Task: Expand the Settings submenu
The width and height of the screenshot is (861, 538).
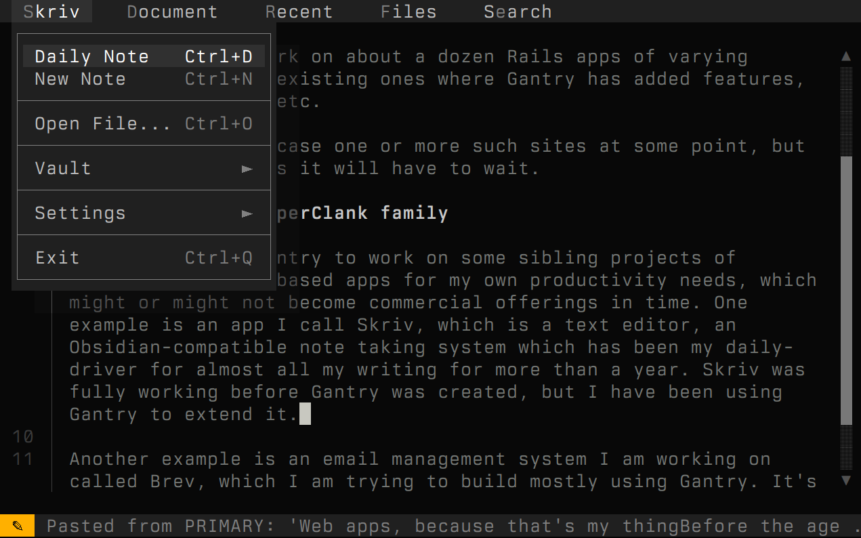Action: (x=144, y=213)
